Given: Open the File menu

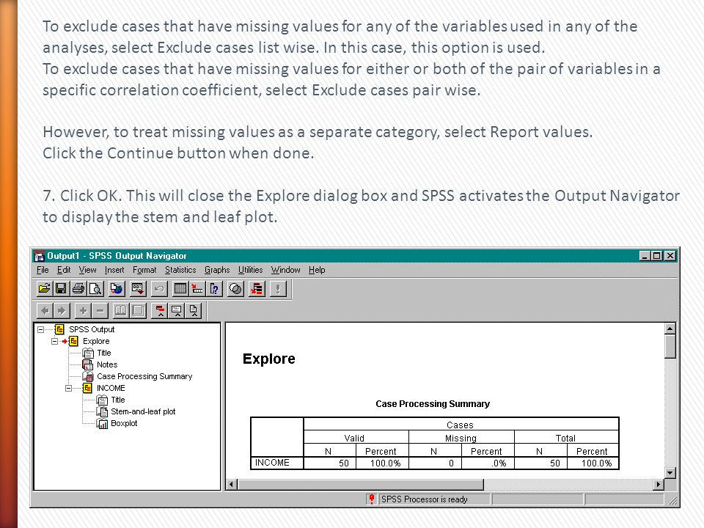Looking at the screenshot, I should pos(43,270).
